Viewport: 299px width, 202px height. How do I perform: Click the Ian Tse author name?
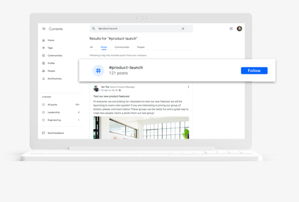[x=105, y=87]
